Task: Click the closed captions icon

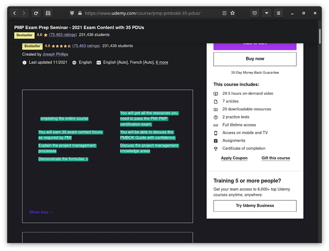Action: click(x=98, y=62)
